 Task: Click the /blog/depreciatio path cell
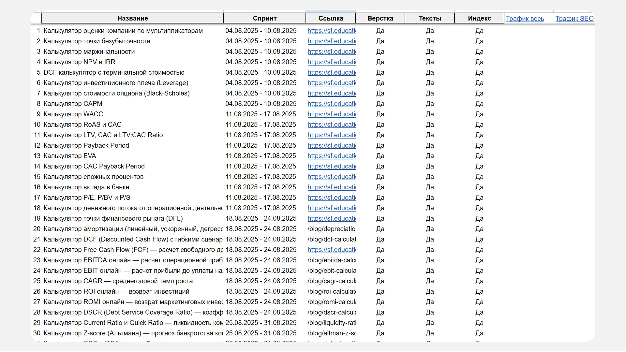[332, 229]
